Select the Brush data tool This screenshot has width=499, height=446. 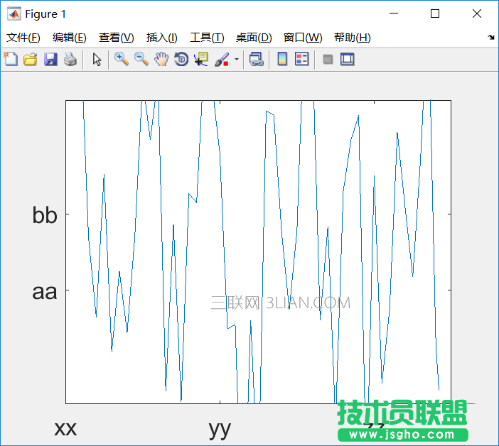[x=222, y=59]
